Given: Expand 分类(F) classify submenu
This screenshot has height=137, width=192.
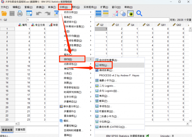Looking at the screenshot, I should (x=77, y=73).
